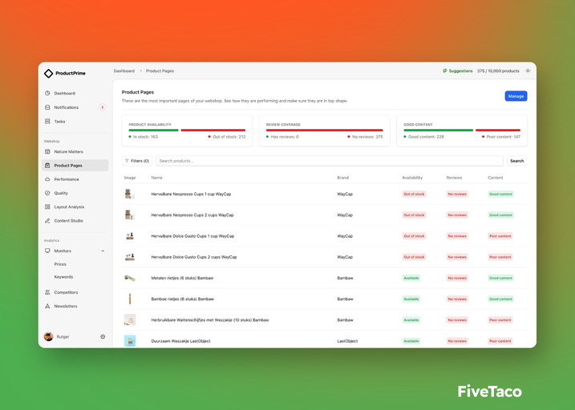Click the blue Manage button
575x410 pixels.
[x=516, y=96]
